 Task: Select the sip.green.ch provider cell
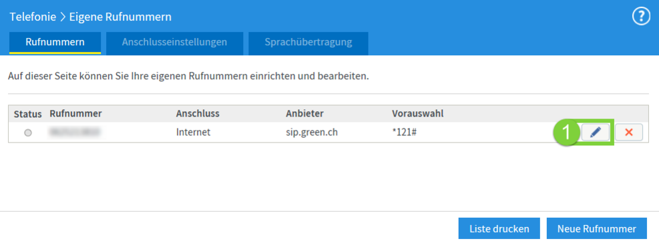click(x=312, y=132)
